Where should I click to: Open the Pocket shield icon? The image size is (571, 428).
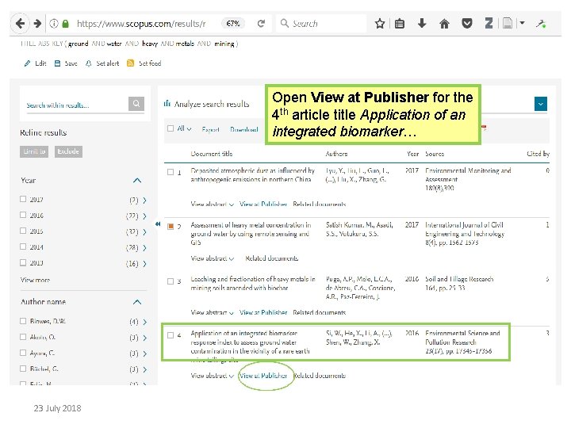467,24
